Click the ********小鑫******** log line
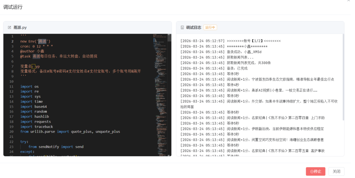 [x=224, y=46]
